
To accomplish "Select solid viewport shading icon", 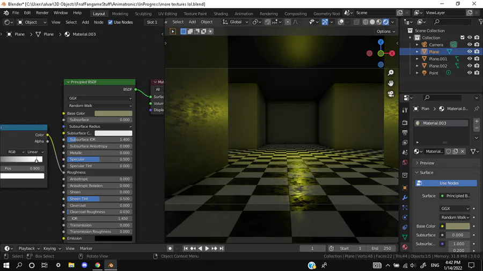I will [372, 22].
